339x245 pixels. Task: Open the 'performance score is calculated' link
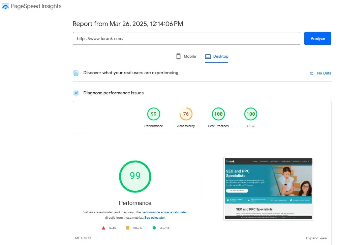pyautogui.click(x=164, y=212)
